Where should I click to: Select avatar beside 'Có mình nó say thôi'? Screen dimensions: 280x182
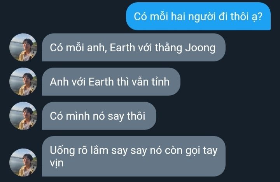(x=23, y=116)
